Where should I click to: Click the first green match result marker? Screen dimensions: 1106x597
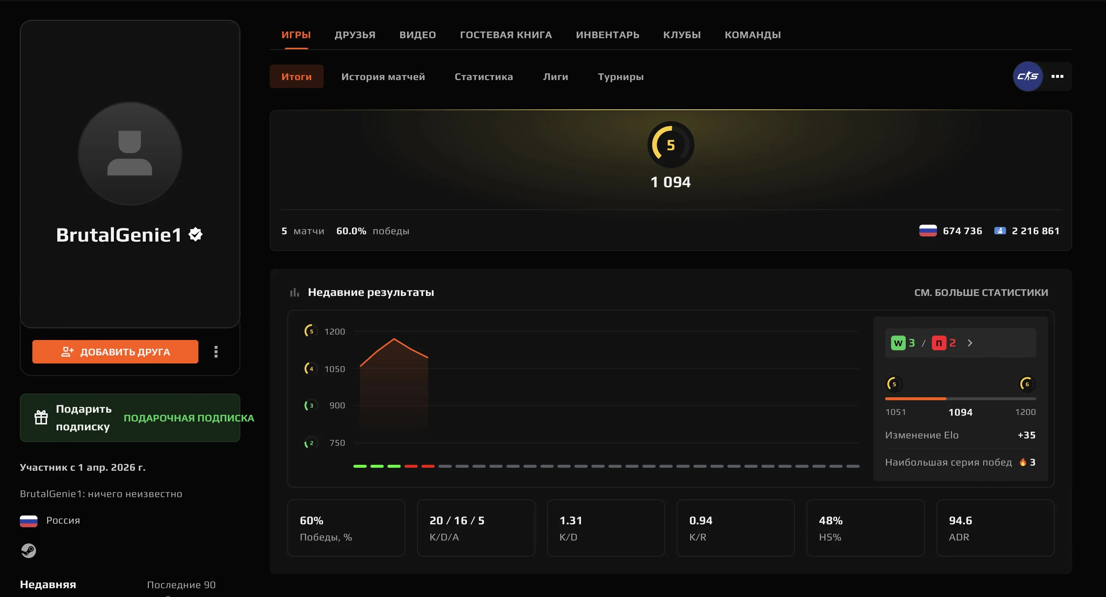click(360, 466)
